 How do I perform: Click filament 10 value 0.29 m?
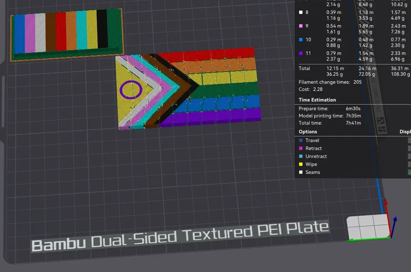pos(334,40)
